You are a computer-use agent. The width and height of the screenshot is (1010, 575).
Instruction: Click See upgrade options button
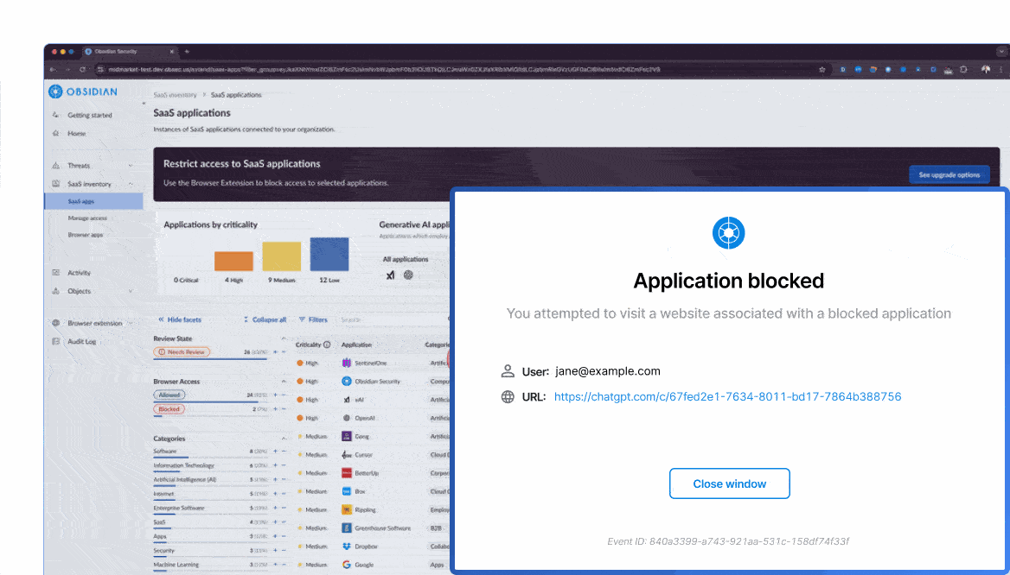949,175
